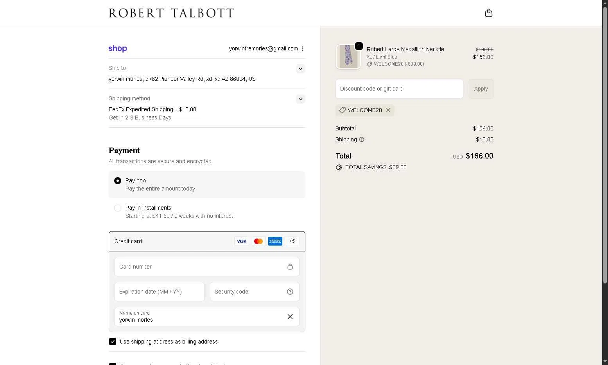Image resolution: width=608 pixels, height=365 pixels.
Task: Click the Shop Pay logo
Action: pos(118,49)
